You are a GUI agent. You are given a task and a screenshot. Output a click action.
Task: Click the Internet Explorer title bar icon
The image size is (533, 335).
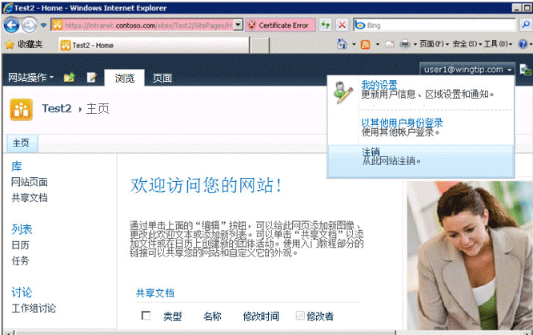pos(8,8)
